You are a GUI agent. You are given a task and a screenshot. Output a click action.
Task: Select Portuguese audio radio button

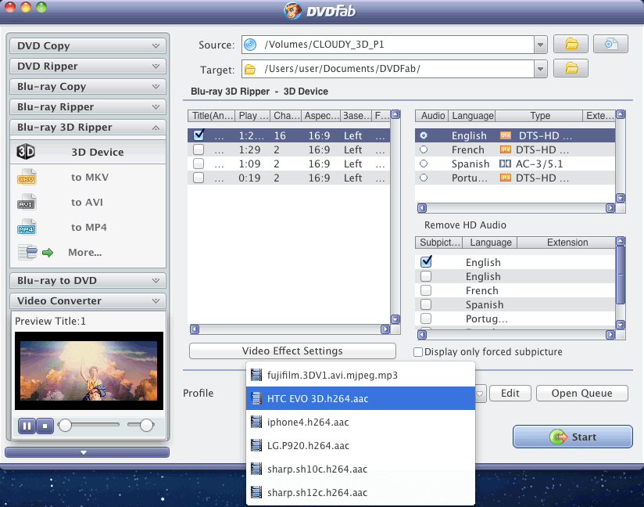click(424, 178)
